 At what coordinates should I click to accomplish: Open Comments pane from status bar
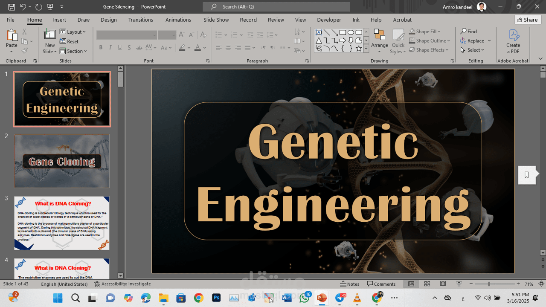pos(381,284)
